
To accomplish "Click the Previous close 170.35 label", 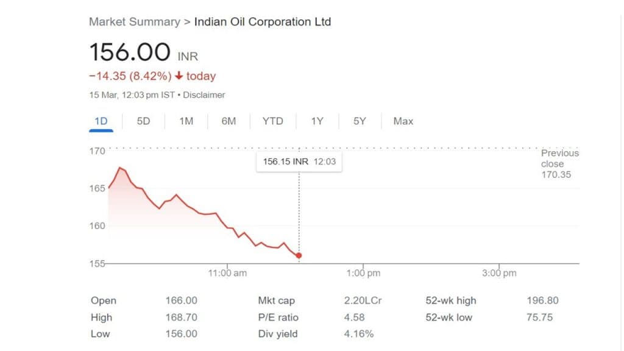I will tap(559, 164).
